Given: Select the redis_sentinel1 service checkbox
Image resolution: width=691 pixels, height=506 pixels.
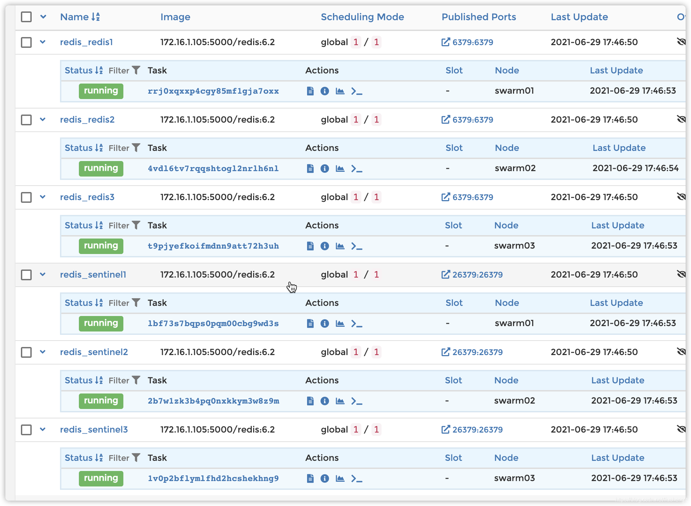Looking at the screenshot, I should [x=26, y=275].
